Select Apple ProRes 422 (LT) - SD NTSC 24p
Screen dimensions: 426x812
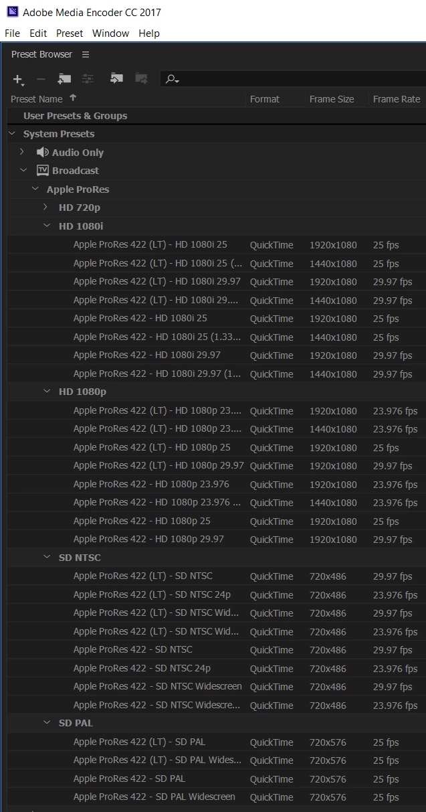pyautogui.click(x=216, y=595)
